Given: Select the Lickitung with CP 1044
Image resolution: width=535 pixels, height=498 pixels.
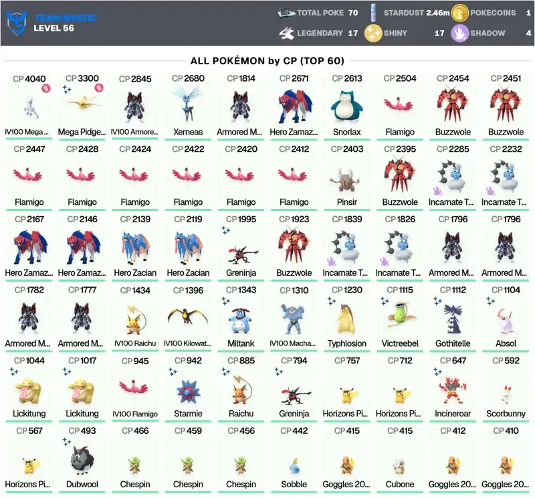Looking at the screenshot, I should (29, 391).
